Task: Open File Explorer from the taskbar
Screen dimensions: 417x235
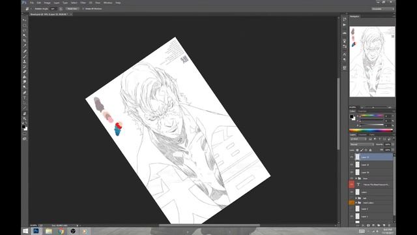Action: [48, 231]
